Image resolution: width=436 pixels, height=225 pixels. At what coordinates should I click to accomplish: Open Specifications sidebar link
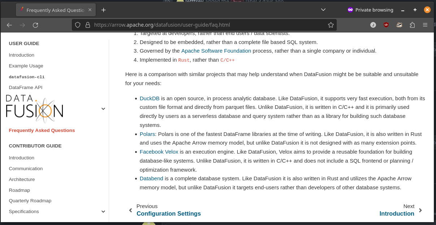[24, 212]
